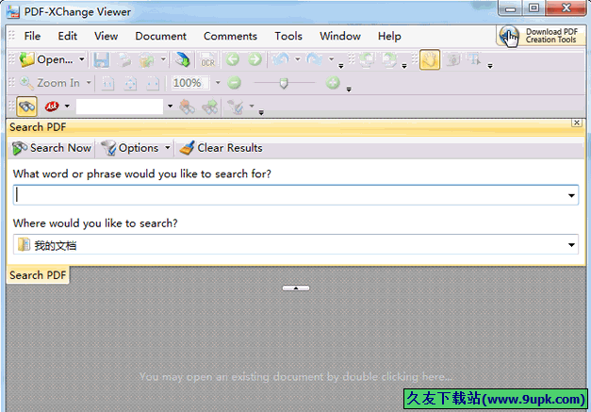Screen dimensions: 591x412
Task: Click Download PDF Creation Tools link
Action: tap(540, 36)
